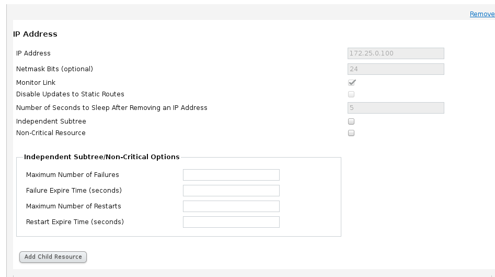
Task: Click the Disable Updates to Static Routes label
Action: point(70,94)
